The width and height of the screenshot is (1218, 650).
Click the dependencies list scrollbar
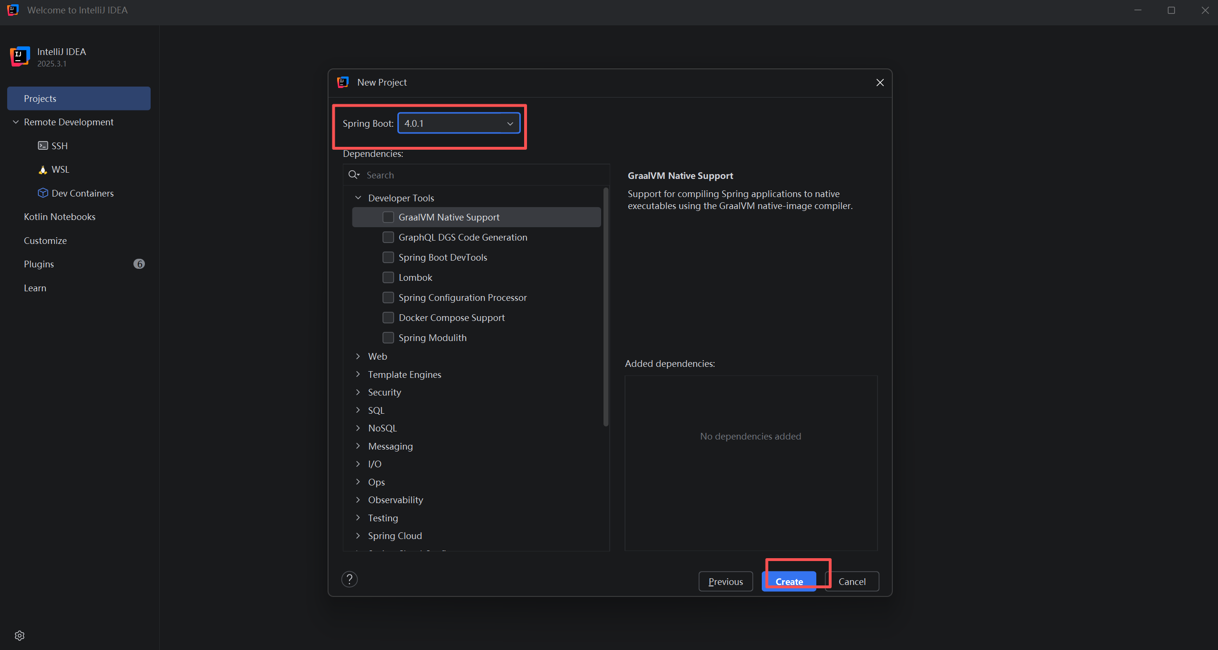pos(605,306)
